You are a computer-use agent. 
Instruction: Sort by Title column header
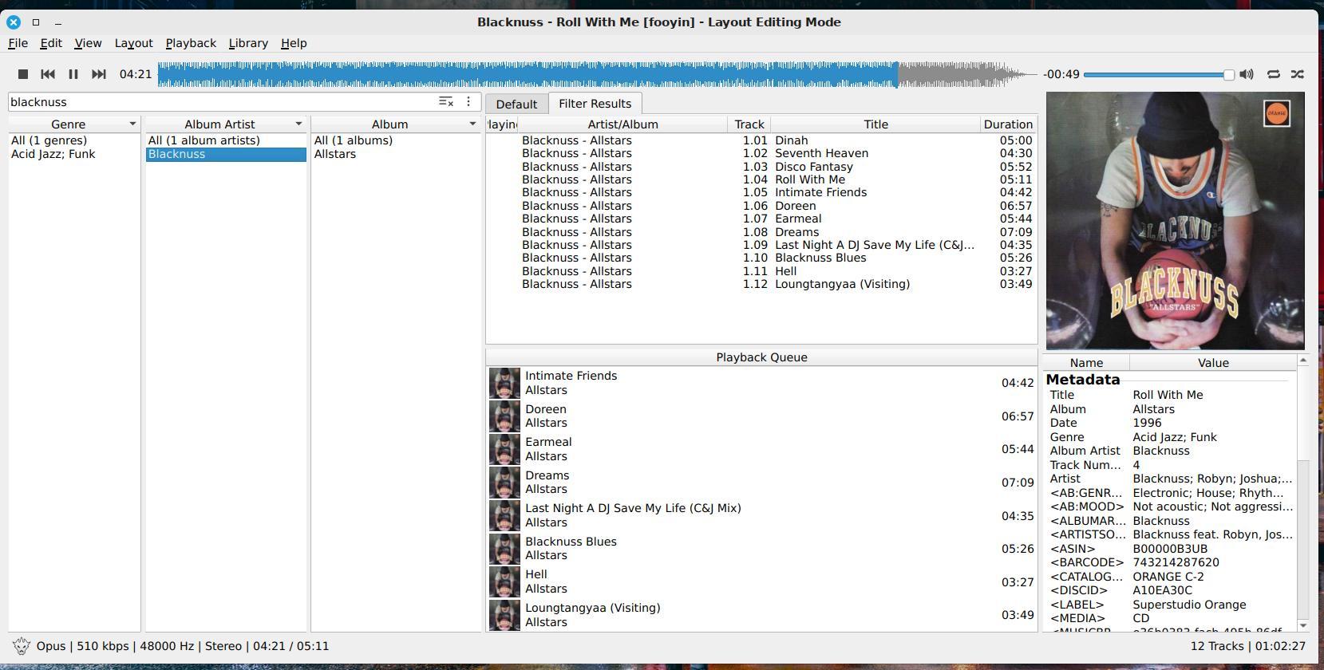tap(875, 124)
